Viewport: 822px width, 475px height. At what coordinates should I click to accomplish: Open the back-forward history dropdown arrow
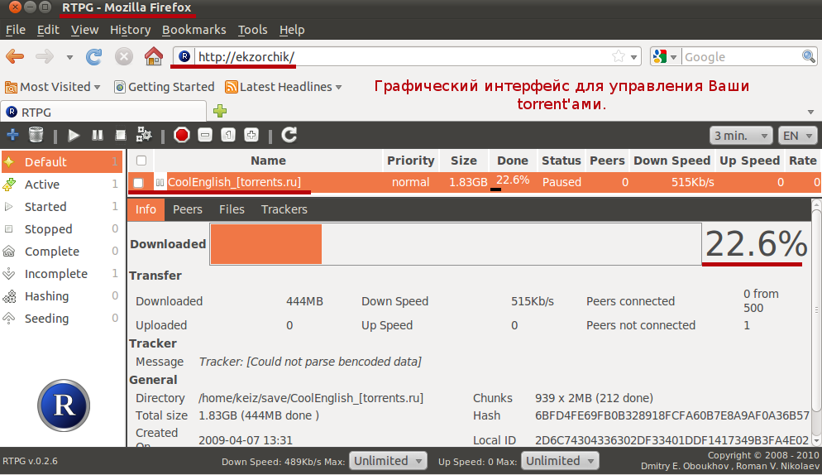[x=69, y=56]
